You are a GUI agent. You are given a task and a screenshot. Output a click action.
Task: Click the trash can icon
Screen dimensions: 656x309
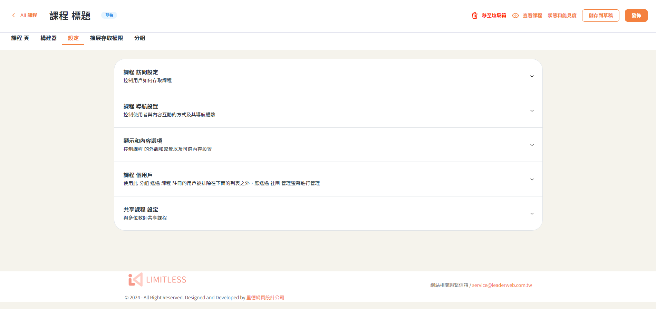[475, 16]
